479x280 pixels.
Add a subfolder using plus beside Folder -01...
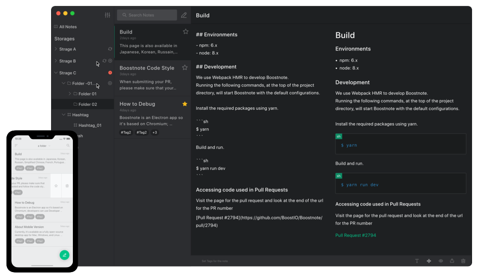[x=110, y=83]
